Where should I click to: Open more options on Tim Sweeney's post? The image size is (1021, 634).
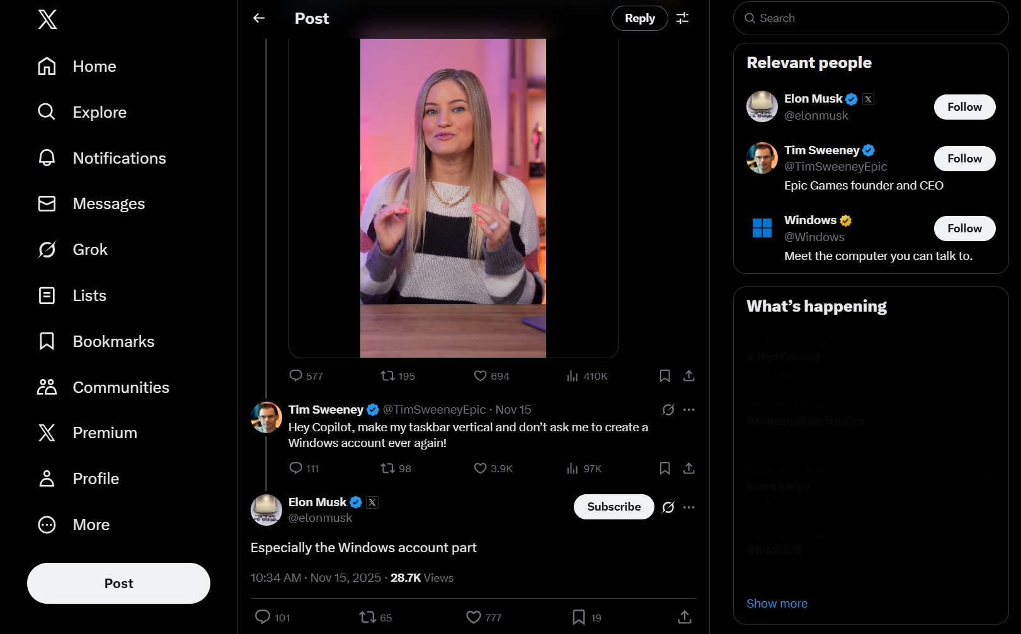click(x=688, y=409)
